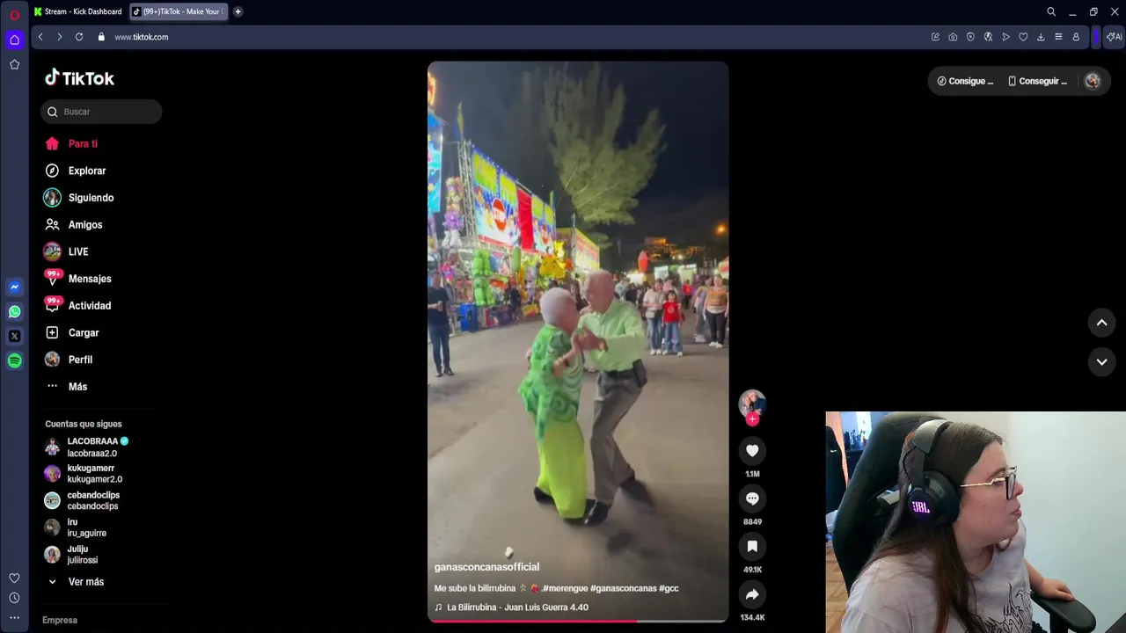Open the Amigos section
Image resolution: width=1126 pixels, height=633 pixels.
[73, 225]
